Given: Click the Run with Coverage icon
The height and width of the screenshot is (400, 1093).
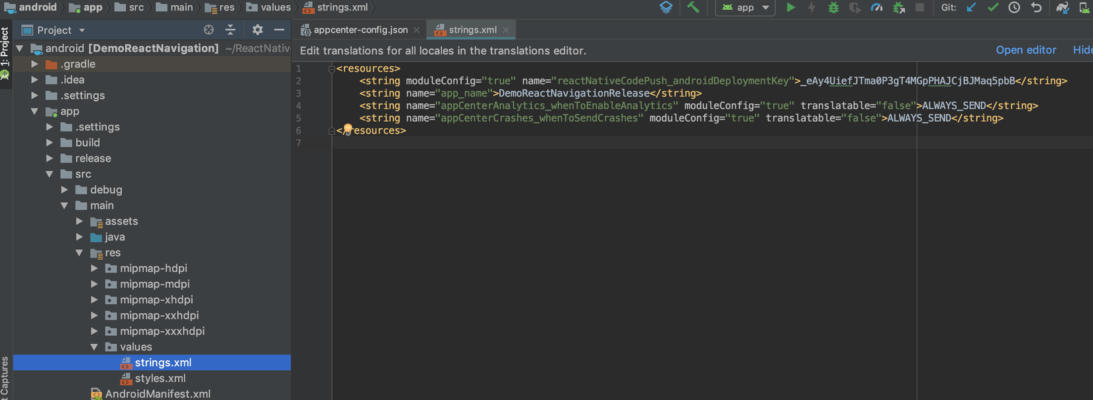Looking at the screenshot, I should click(x=855, y=8).
